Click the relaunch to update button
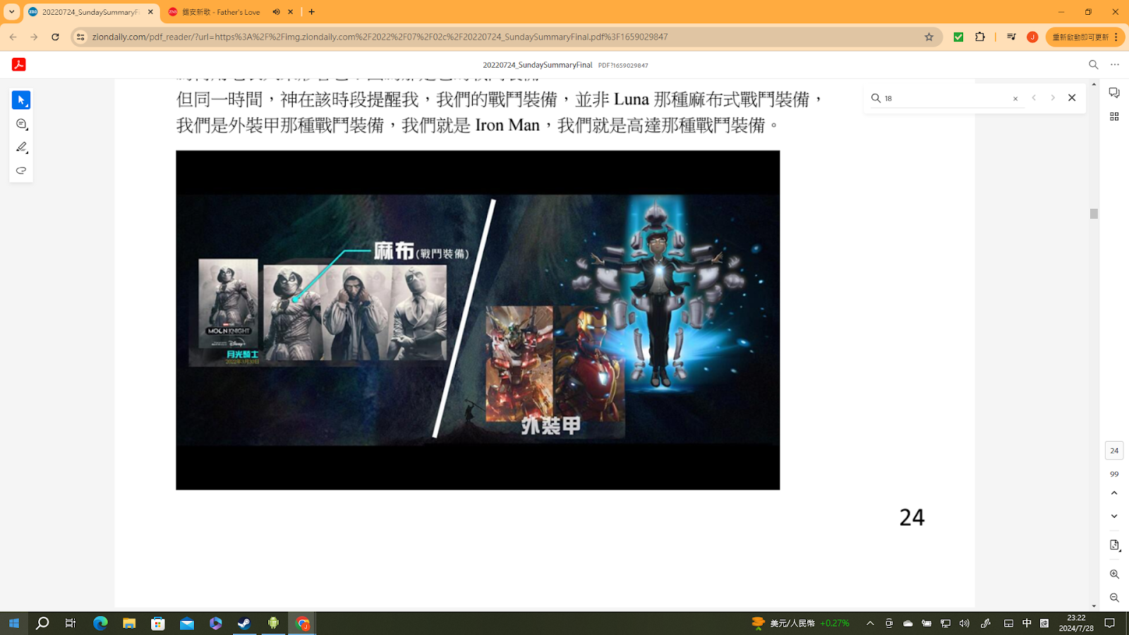 1085,37
